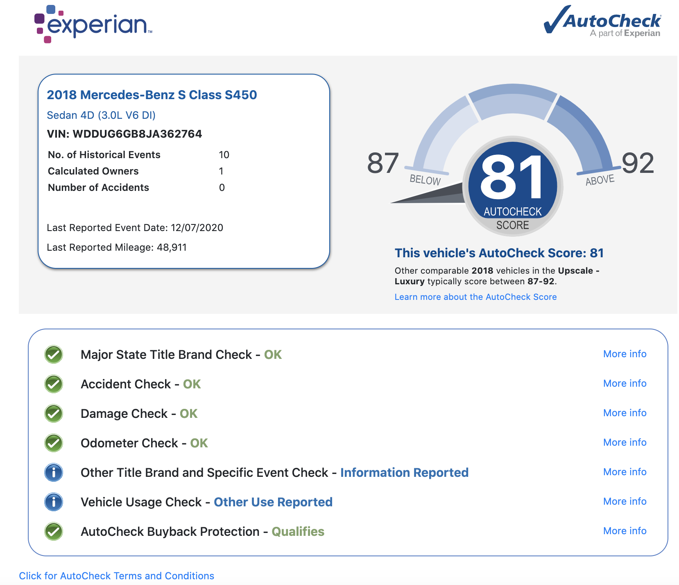This screenshot has width=679, height=585.
Task: Click blue info icon beside Vehicle Usage Check
Action: pyautogui.click(x=54, y=502)
